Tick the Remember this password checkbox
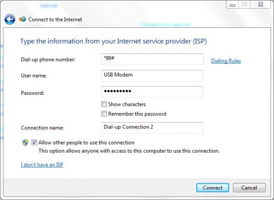 pos(104,114)
